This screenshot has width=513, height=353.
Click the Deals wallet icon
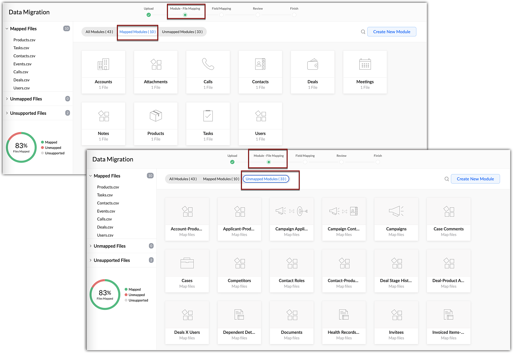coord(312,64)
